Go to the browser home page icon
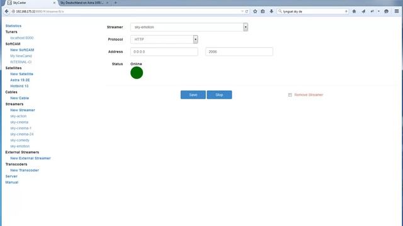 (x=354, y=11)
